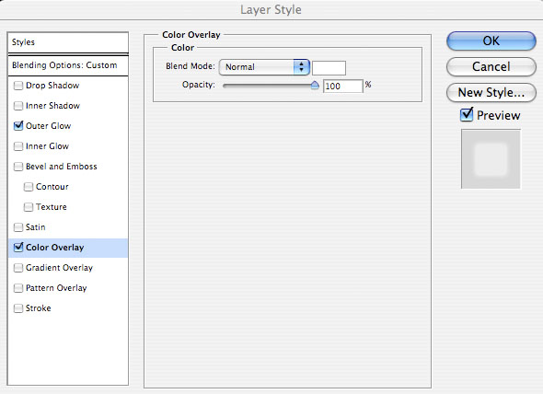Confirm with the OK button
543x394 pixels.
tap(491, 41)
